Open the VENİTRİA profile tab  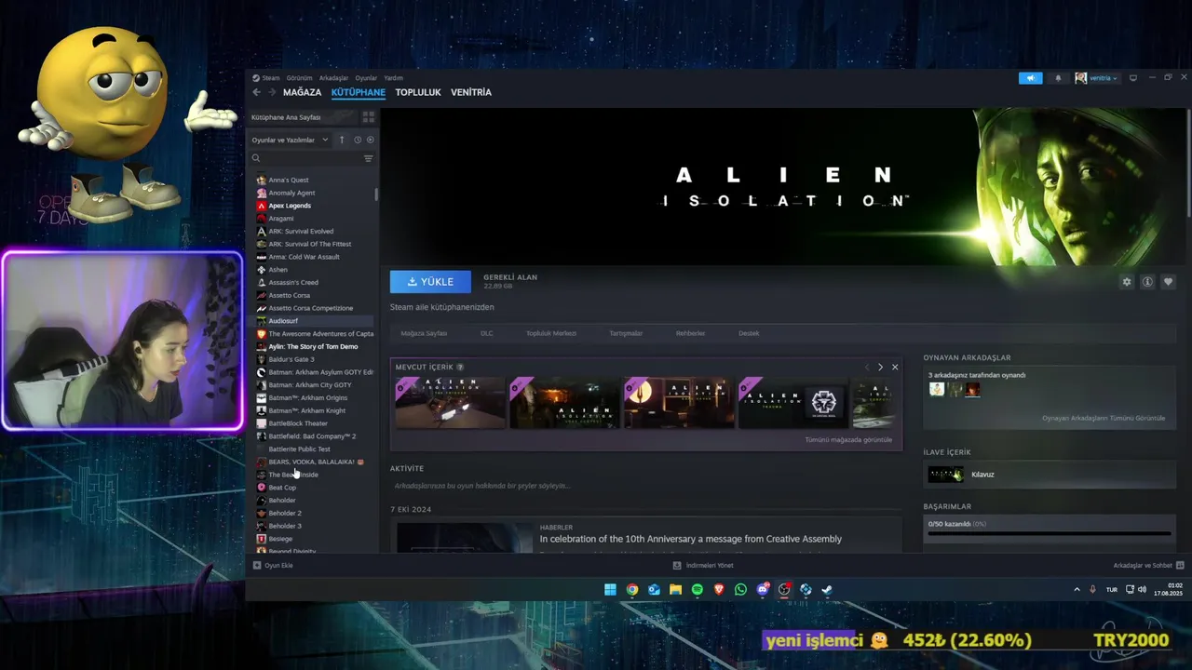[x=471, y=92]
